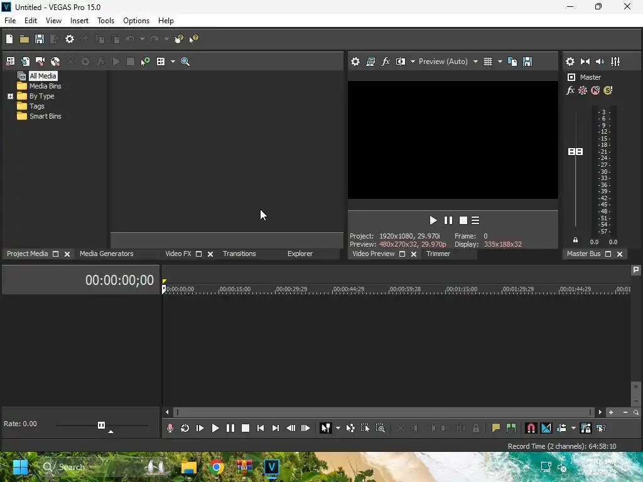The width and height of the screenshot is (643, 482).
Task: Open the File menu
Action: pos(10,21)
